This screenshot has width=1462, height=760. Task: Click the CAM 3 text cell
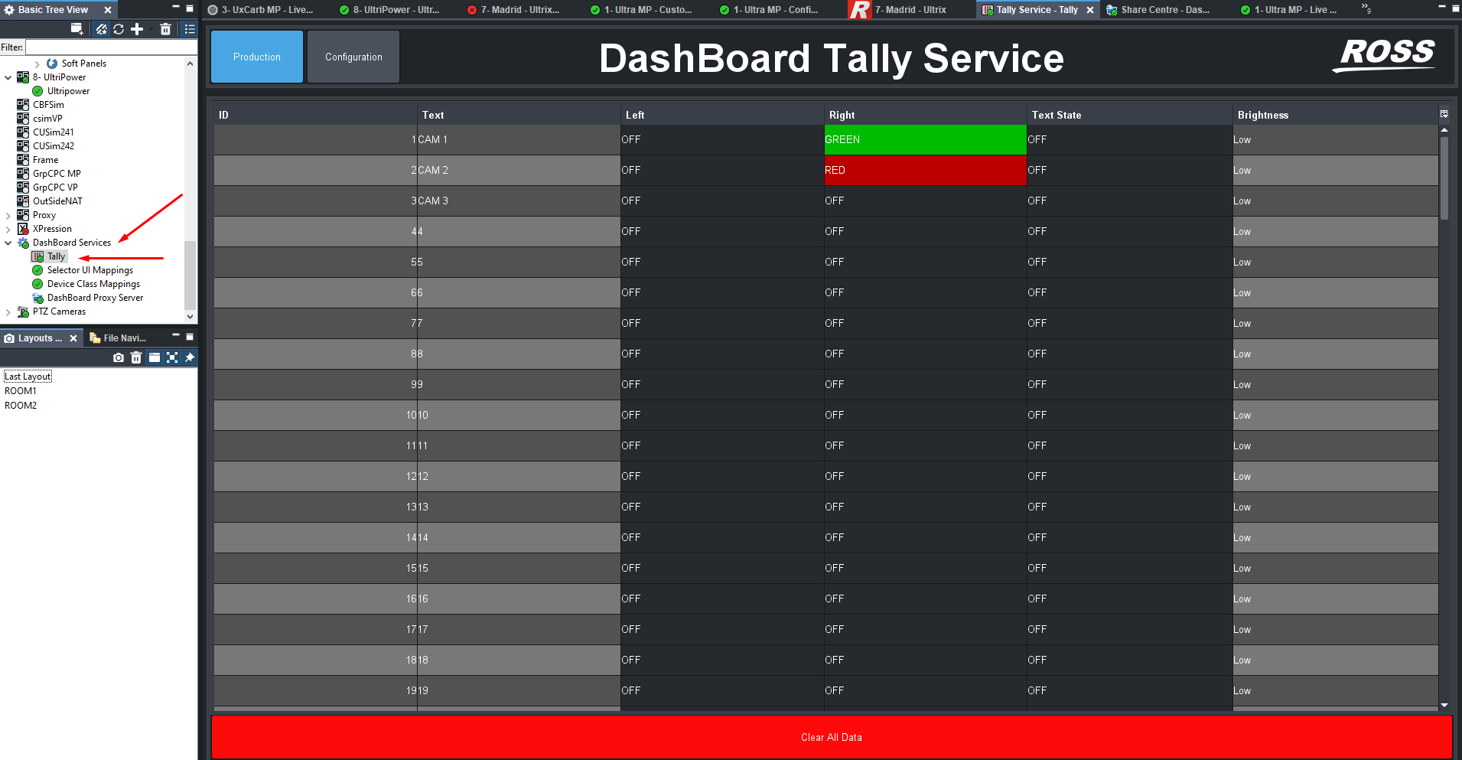(x=519, y=201)
